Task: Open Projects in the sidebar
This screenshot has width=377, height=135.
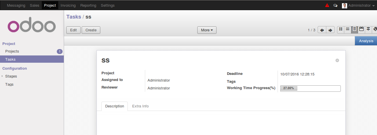Action: [x=12, y=51]
